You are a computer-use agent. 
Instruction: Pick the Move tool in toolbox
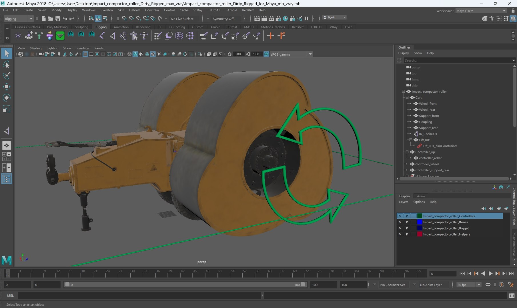pos(7,87)
